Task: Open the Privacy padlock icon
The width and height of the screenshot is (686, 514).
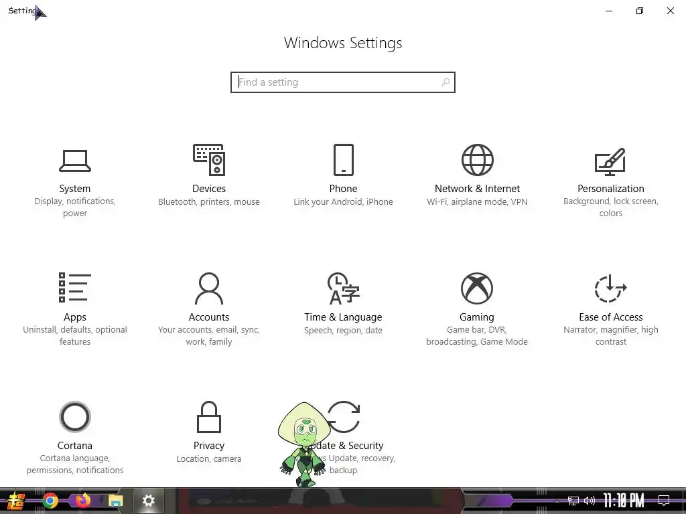Action: [x=209, y=417]
